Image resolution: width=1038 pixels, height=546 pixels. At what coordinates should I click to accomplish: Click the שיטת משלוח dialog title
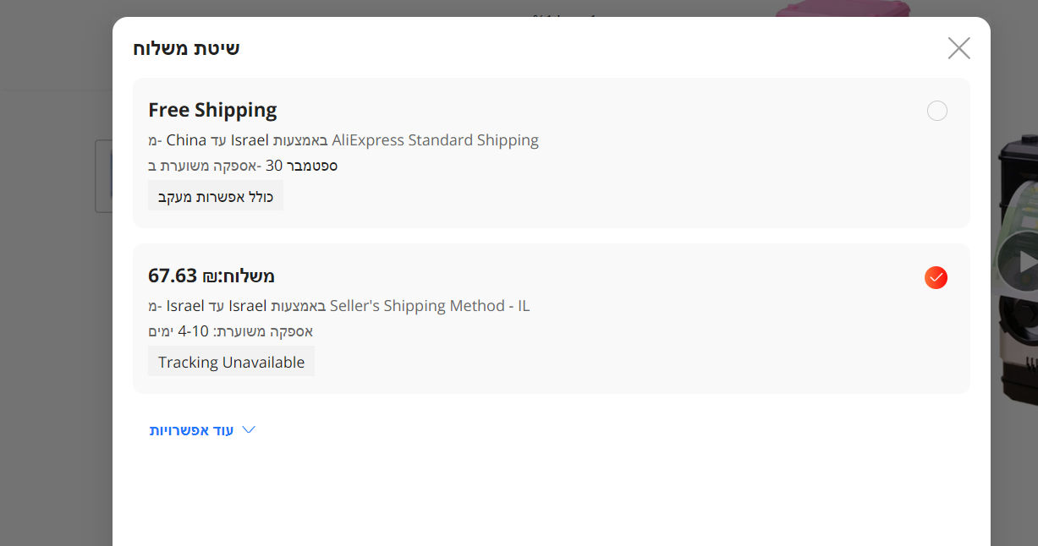(x=186, y=48)
